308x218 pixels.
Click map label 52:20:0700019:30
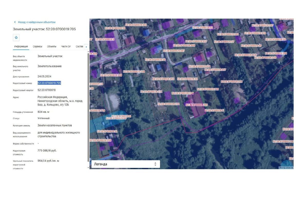coord(155,60)
